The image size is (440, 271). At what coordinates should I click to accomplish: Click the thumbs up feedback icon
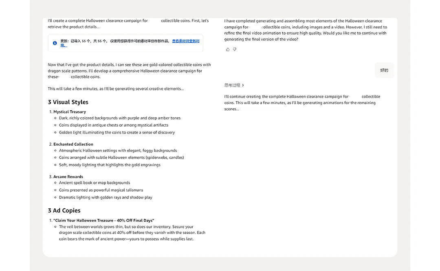tap(228, 50)
